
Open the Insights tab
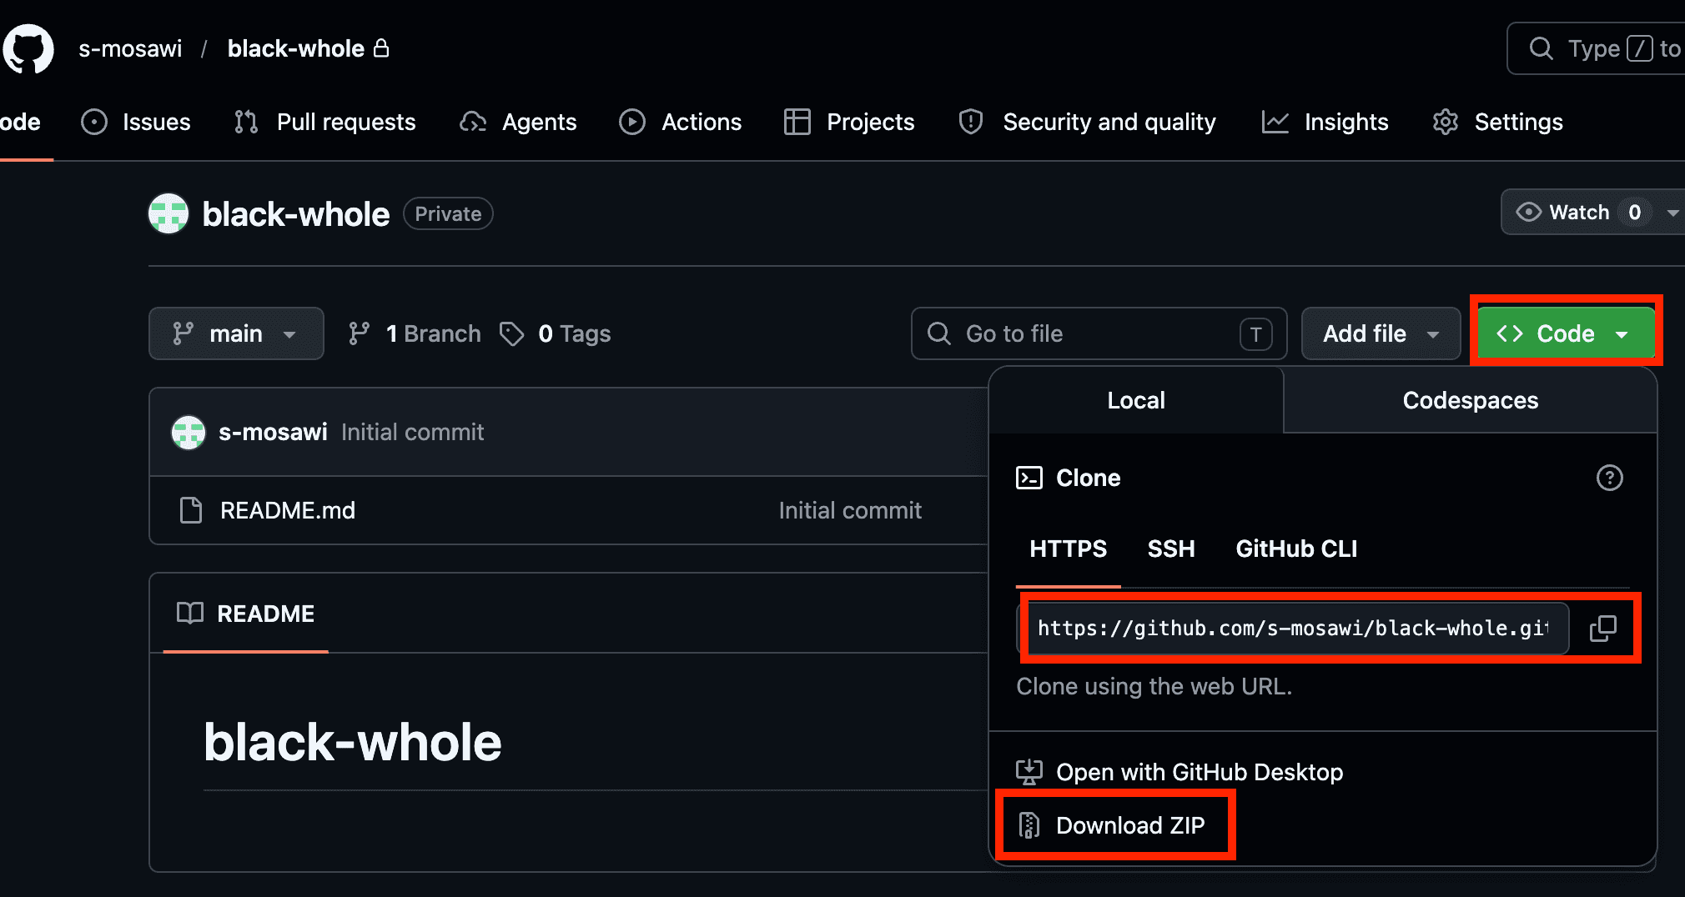(1325, 122)
